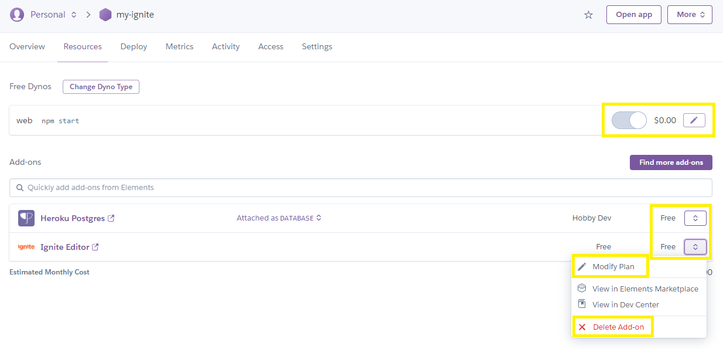Screen dimensions: 723x349
Task: Click the Personal breadcrumb label
Action: [x=48, y=15]
